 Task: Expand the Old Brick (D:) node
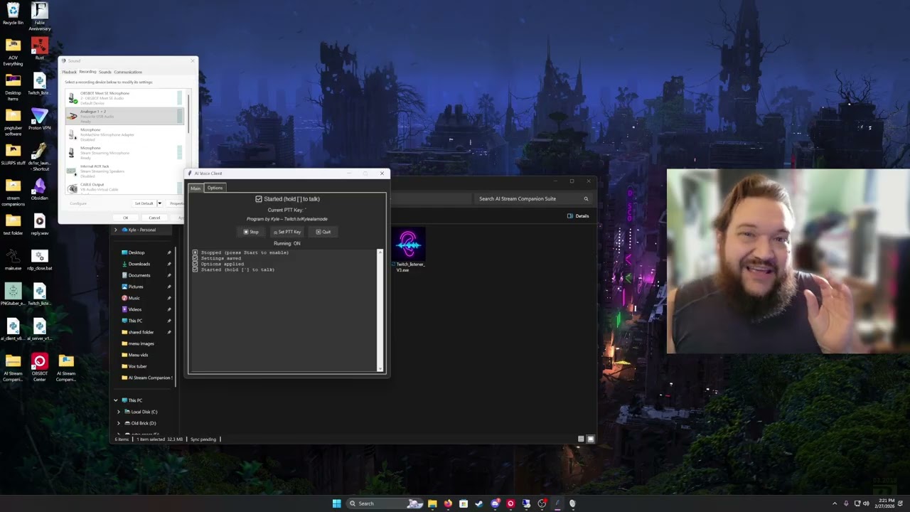[x=119, y=423]
